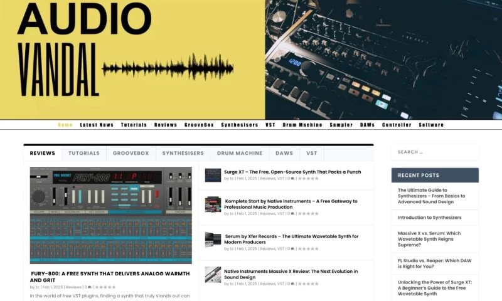
Task: Open the Reviews category under FURY-800 post
Action: [x=73, y=287]
